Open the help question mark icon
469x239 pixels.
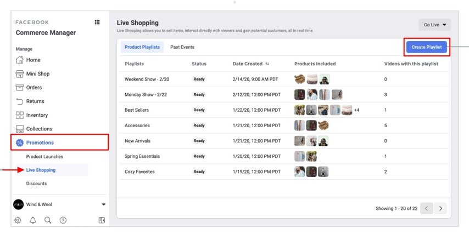[x=63, y=220]
